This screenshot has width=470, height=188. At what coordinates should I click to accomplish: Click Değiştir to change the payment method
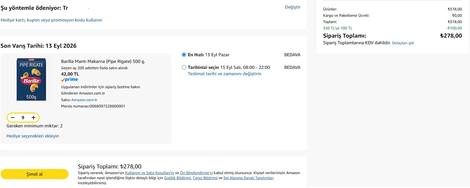[293, 7]
